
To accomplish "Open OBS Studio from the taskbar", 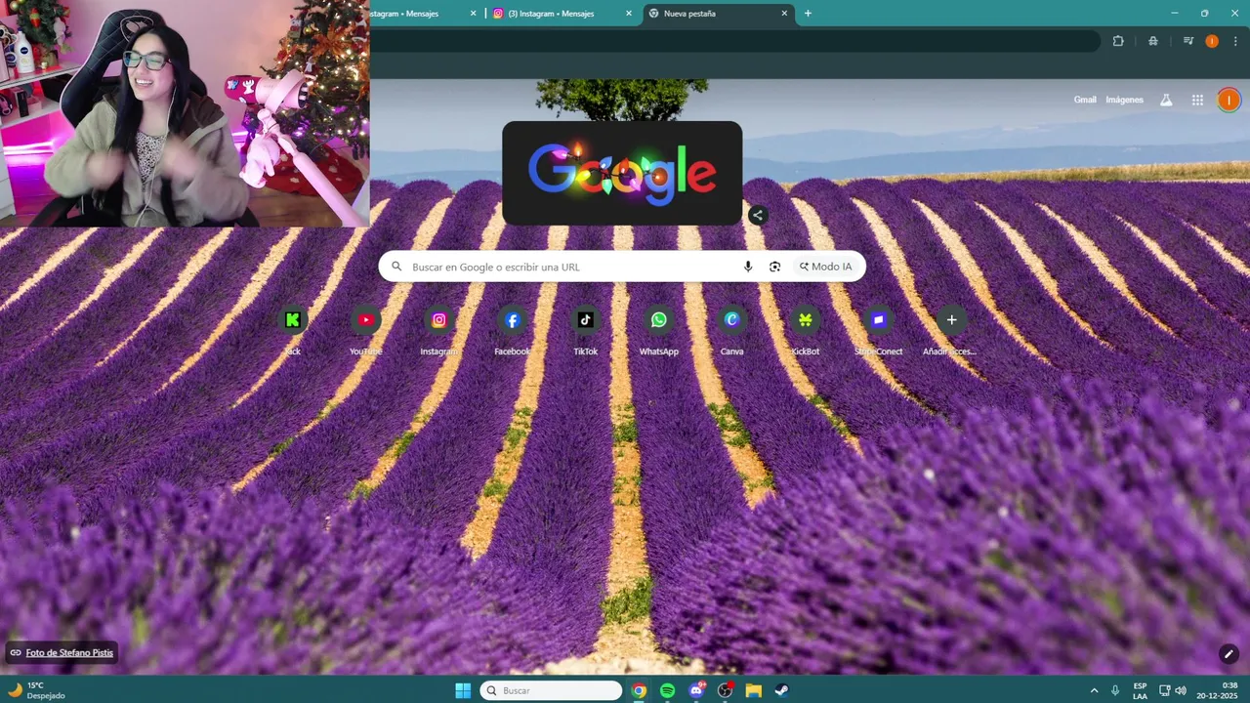I will [725, 690].
